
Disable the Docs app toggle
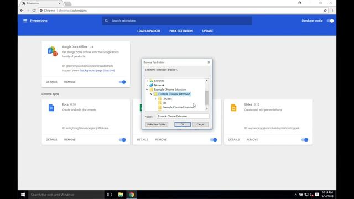point(122,140)
